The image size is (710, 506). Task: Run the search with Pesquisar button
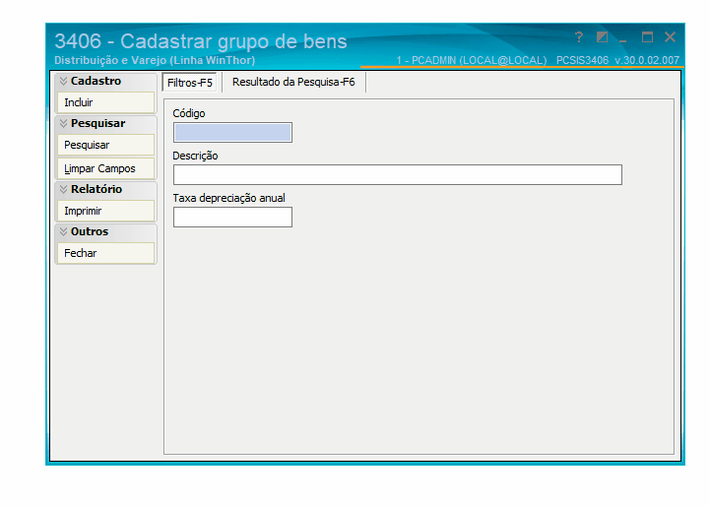106,146
